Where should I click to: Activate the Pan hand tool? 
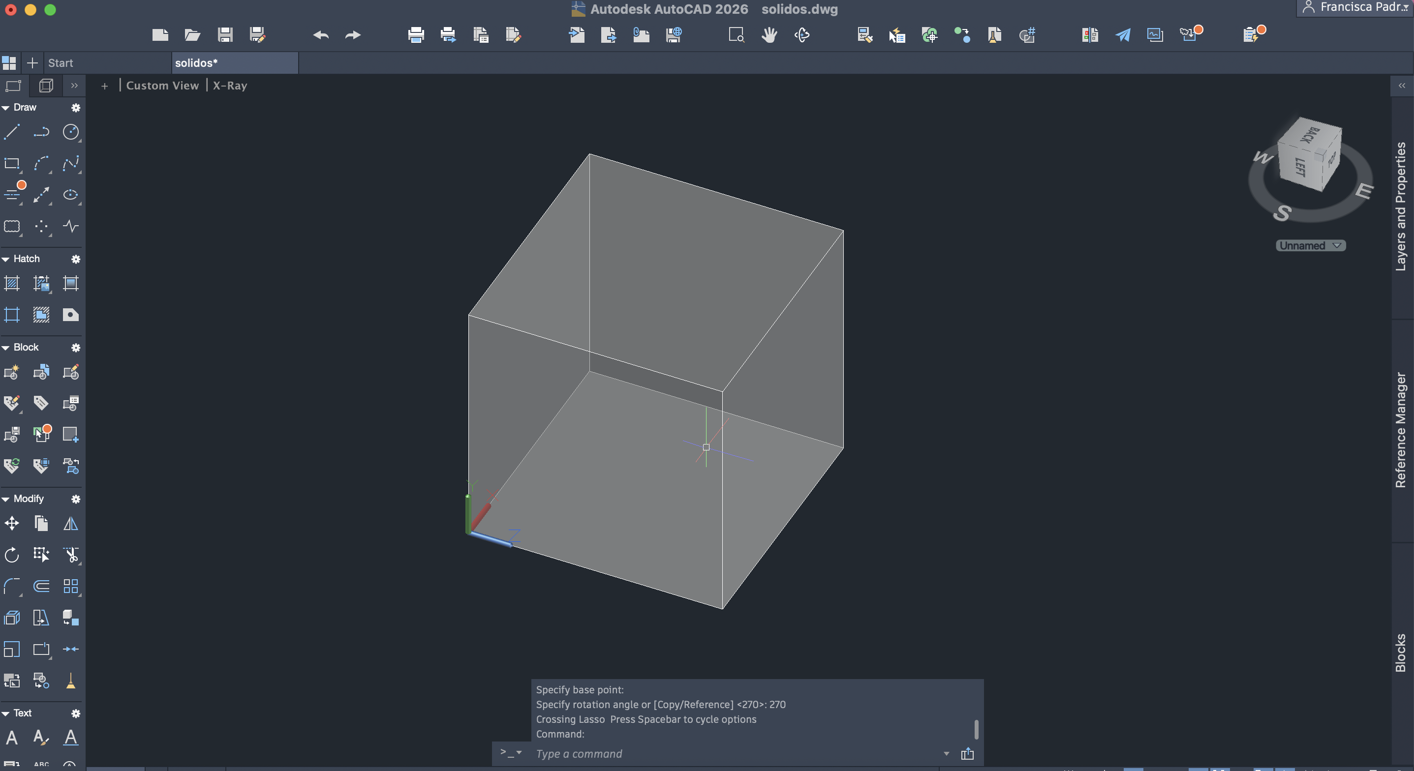tap(769, 35)
